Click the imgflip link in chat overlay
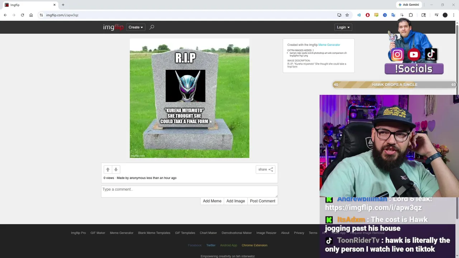Image resolution: width=459 pixels, height=258 pixels. (x=373, y=208)
